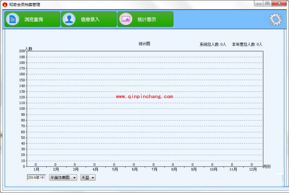Click the 人数 y-axis label

pos(28,49)
